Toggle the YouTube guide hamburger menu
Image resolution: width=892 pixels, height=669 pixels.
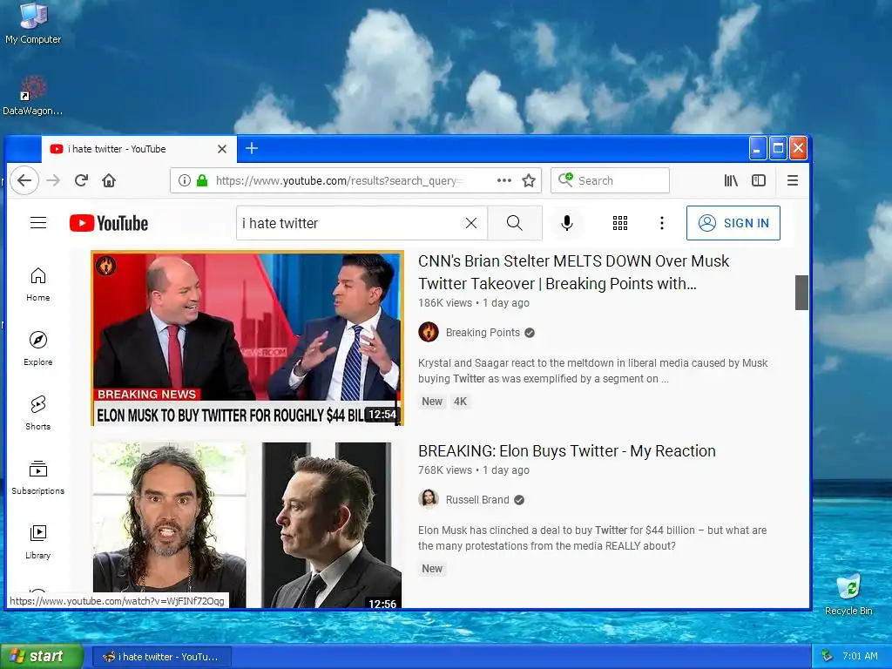(38, 222)
